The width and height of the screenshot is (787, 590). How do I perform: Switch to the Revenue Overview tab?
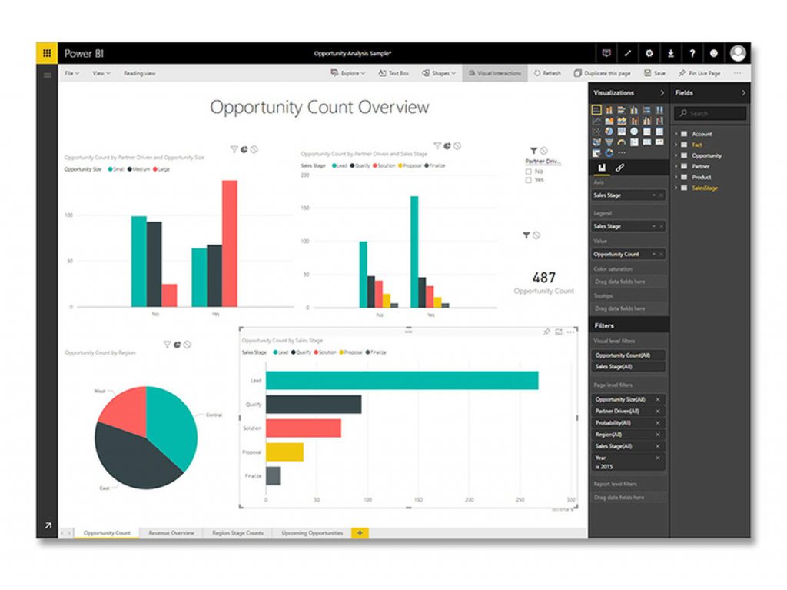[x=171, y=533]
